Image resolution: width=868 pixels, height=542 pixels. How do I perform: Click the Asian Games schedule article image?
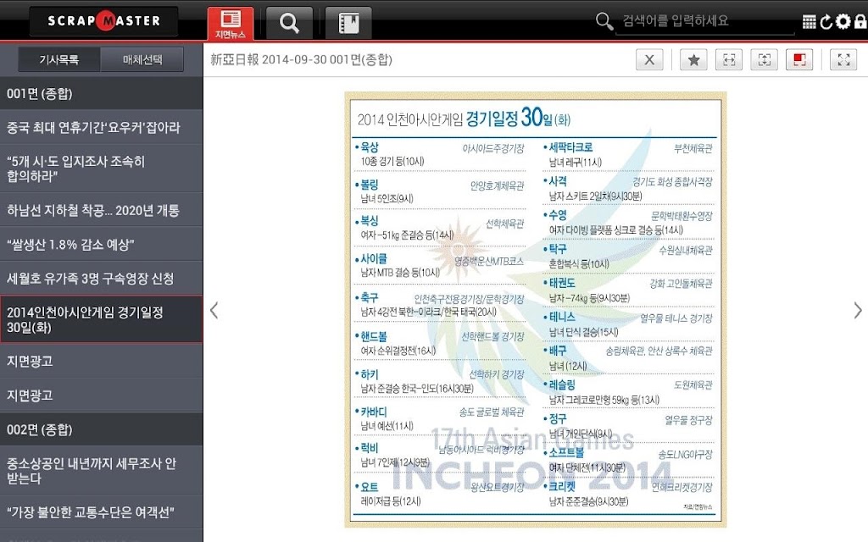click(x=536, y=310)
